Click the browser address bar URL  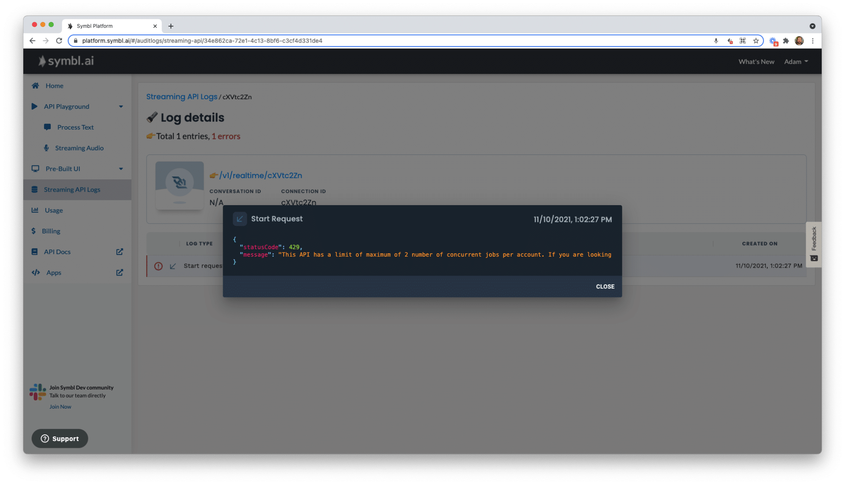[x=202, y=41]
